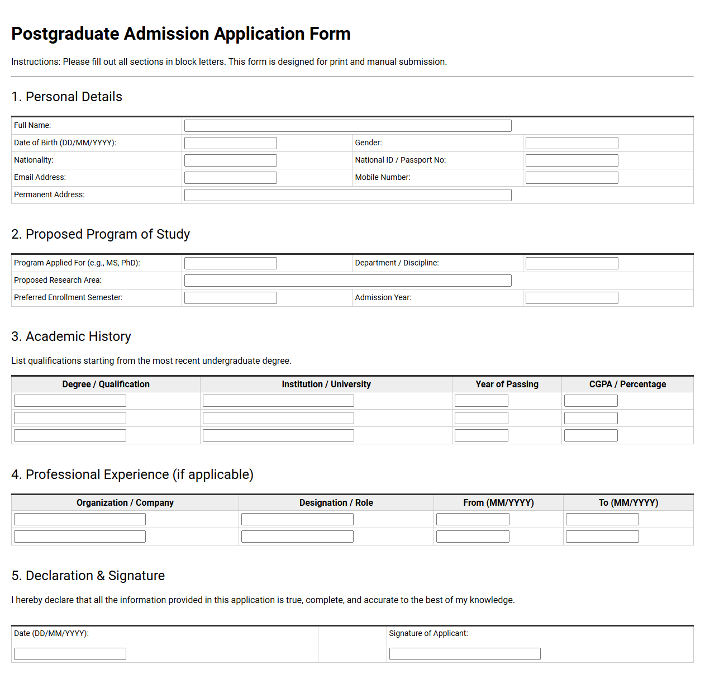Click '2. Proposed Program of Study' heading

[101, 234]
